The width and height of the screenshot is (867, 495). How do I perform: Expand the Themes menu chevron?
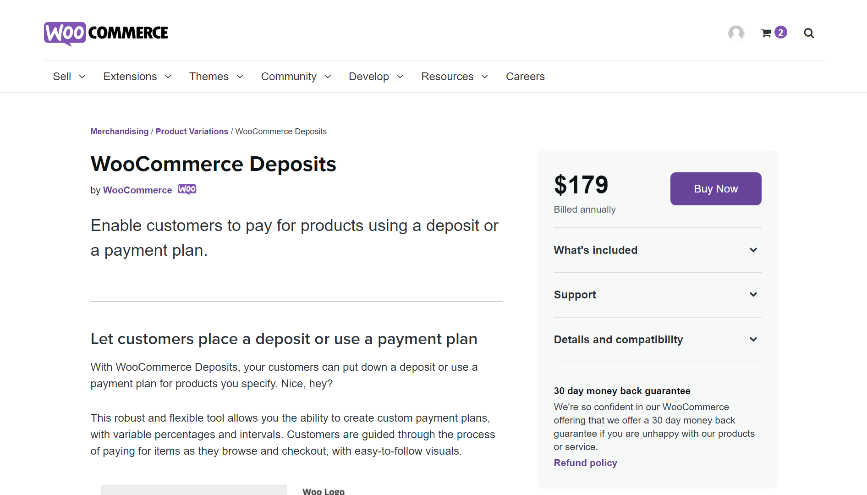point(240,77)
